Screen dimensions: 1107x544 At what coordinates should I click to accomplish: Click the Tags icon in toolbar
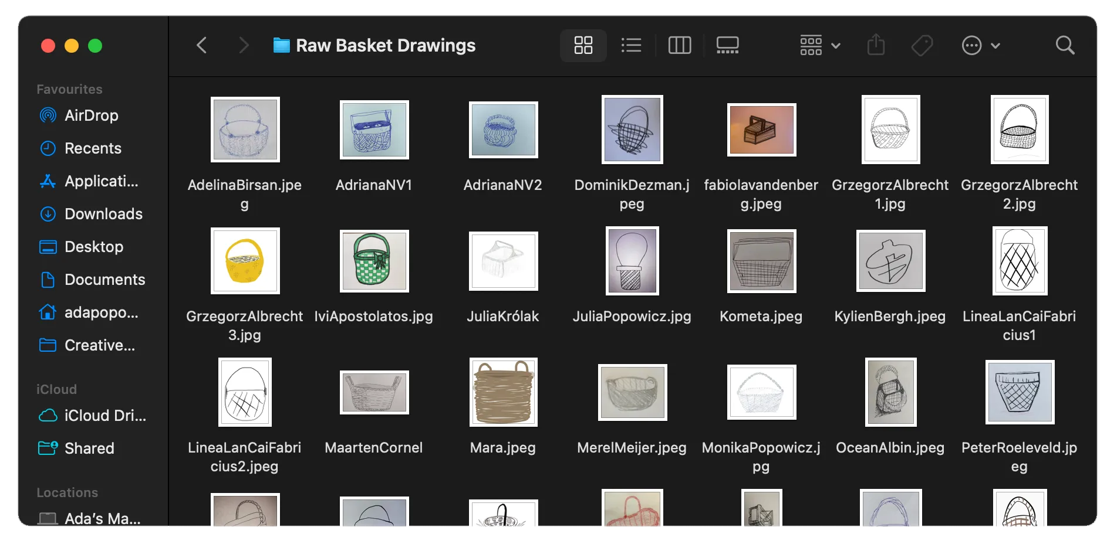tap(922, 45)
